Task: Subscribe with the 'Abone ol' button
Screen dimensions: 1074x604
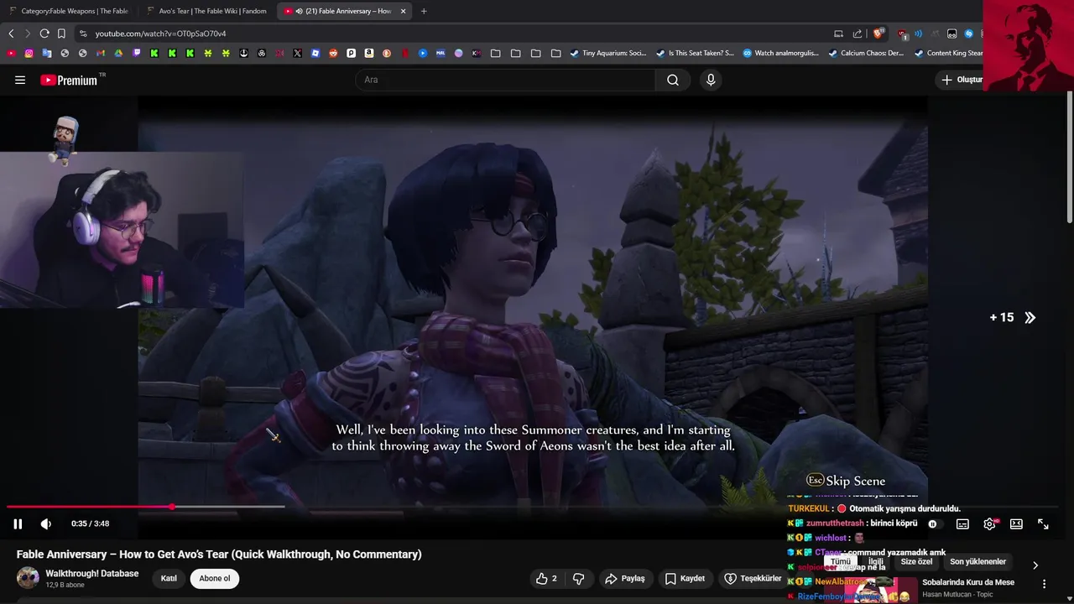Action: tap(214, 578)
